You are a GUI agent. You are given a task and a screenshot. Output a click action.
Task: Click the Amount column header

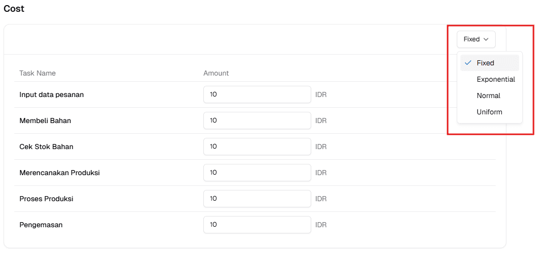click(216, 73)
